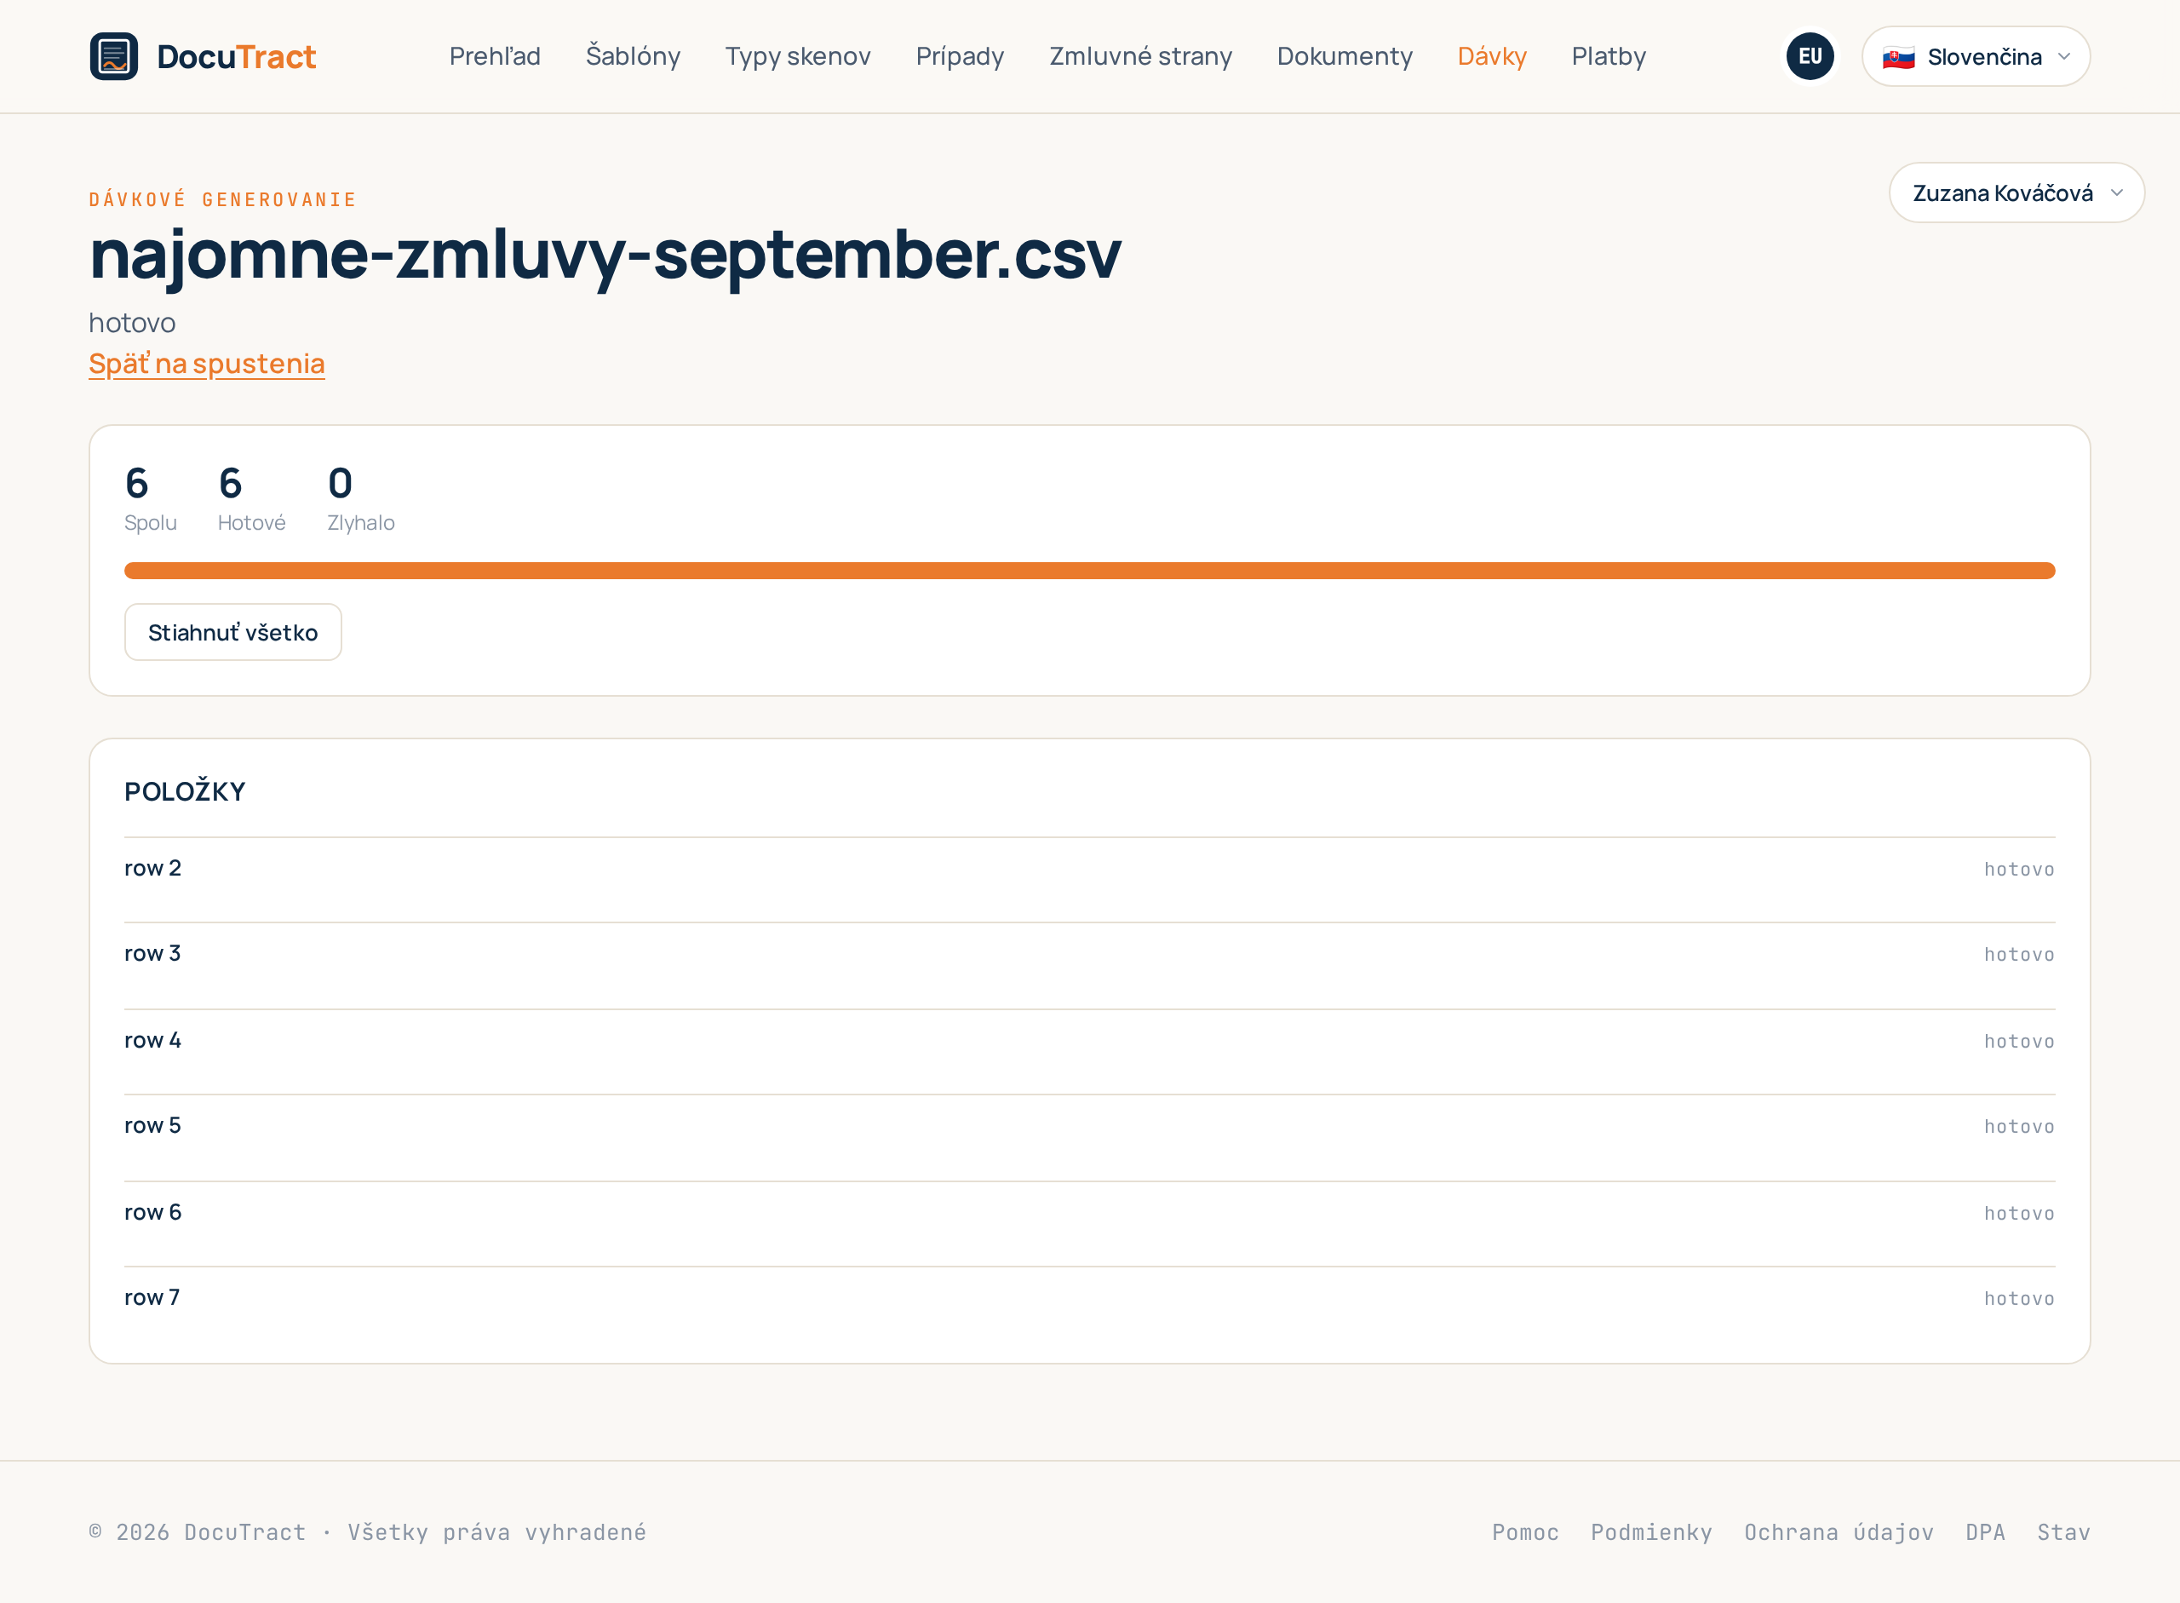Switch to Dokumenty page
This screenshot has height=1603, width=2180.
coord(1344,56)
